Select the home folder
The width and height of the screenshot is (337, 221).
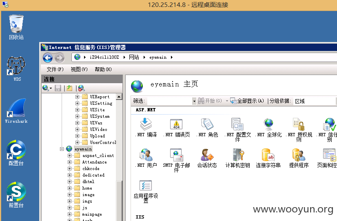pos(87,188)
